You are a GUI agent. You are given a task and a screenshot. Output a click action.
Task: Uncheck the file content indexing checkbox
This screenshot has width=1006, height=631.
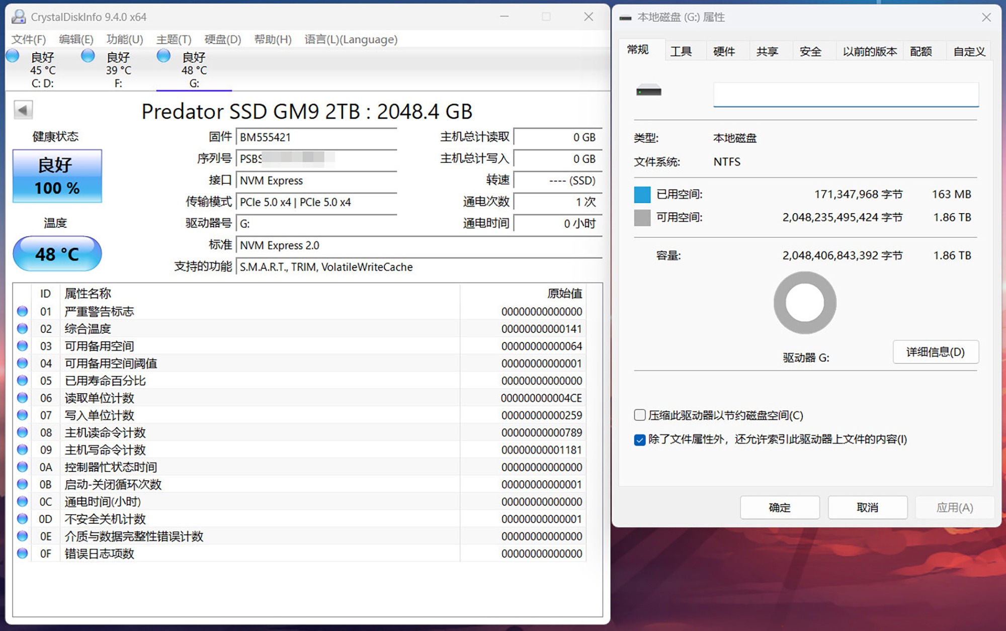pos(640,440)
